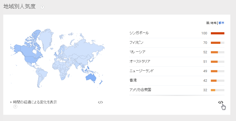
Task: Select Australia on the world map
Action: (91, 77)
